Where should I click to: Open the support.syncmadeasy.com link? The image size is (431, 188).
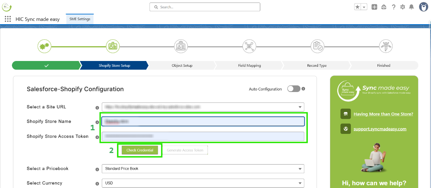[380, 129]
